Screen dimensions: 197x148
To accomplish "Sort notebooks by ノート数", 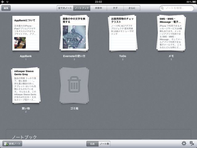I will (x=104, y=144).
